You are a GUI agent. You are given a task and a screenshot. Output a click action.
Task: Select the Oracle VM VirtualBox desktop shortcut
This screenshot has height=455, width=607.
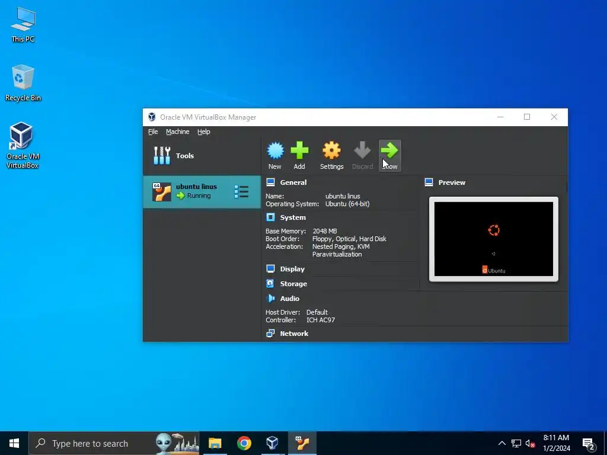click(x=23, y=146)
